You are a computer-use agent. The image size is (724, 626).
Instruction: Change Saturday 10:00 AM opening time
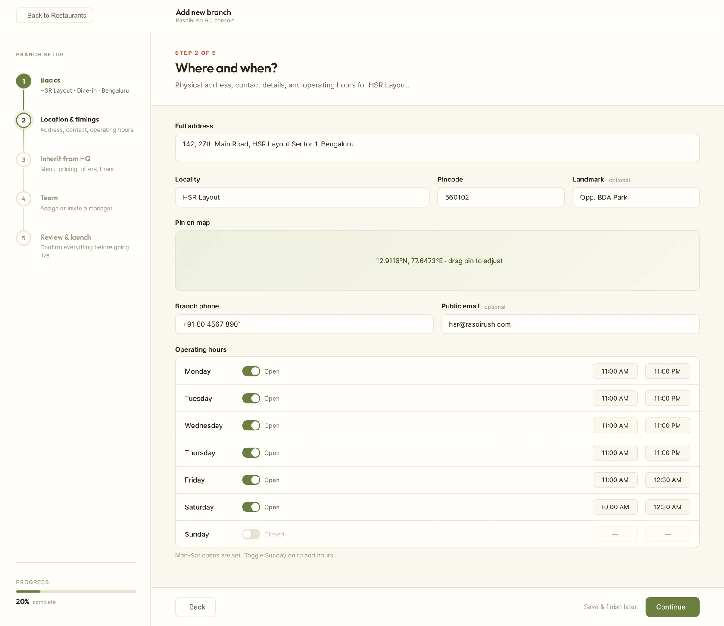coord(615,507)
